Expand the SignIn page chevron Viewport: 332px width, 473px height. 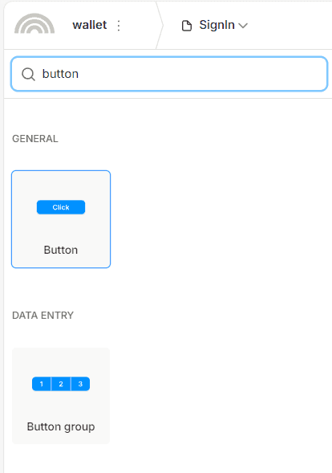coord(243,26)
